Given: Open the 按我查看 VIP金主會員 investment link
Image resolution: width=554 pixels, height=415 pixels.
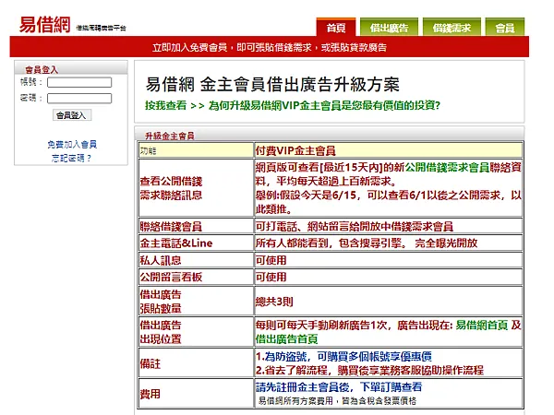Looking at the screenshot, I should pyautogui.click(x=293, y=105).
